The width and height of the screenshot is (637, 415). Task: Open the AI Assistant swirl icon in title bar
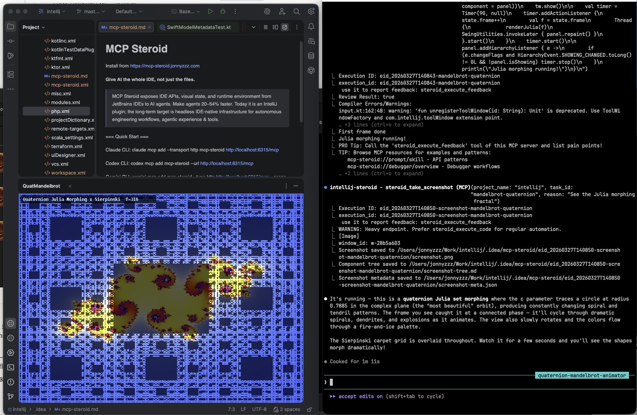click(x=267, y=11)
